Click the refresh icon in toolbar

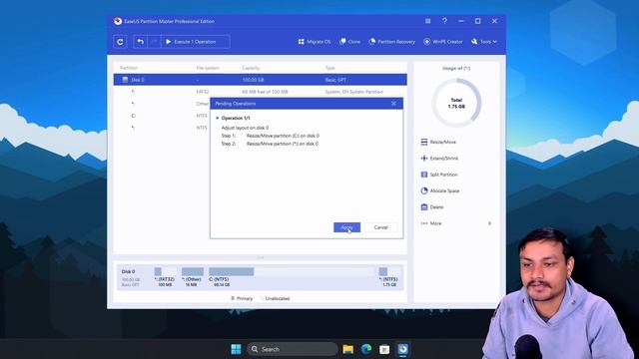click(120, 42)
